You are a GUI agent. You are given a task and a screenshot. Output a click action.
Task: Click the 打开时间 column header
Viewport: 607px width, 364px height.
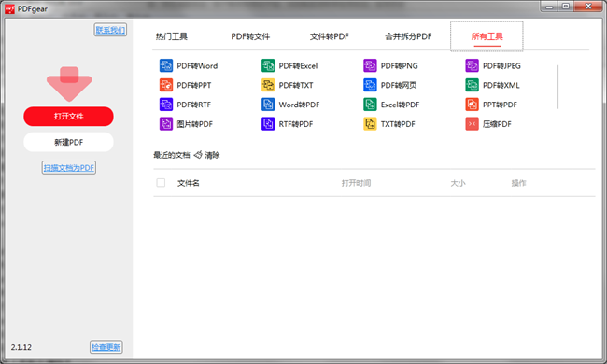[356, 183]
